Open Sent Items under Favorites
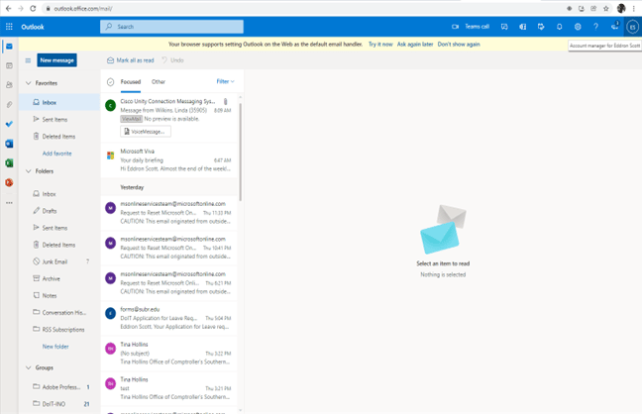This screenshot has height=414, width=642. (59, 119)
